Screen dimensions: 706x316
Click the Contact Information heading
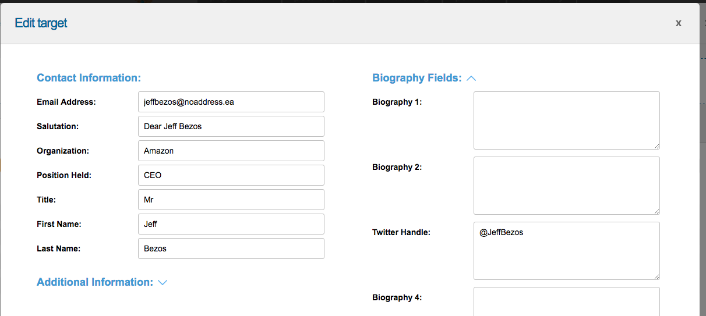(89, 78)
